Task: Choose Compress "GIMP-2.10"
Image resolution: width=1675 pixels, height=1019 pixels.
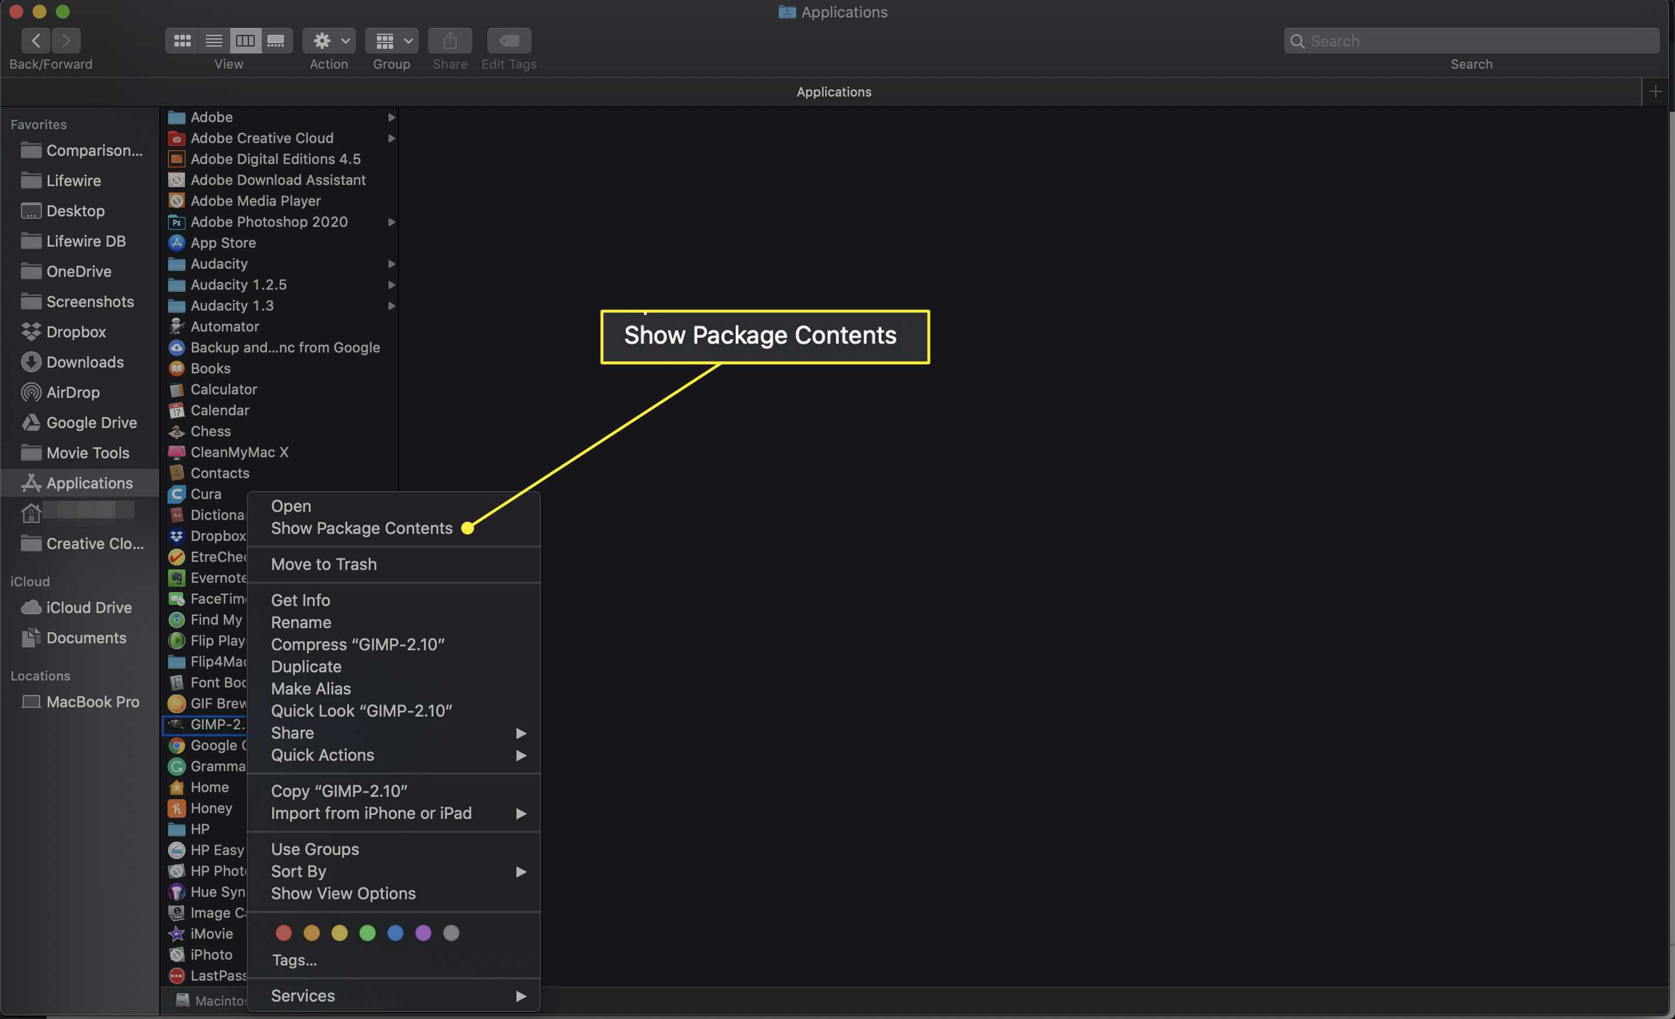Action: 393,644
